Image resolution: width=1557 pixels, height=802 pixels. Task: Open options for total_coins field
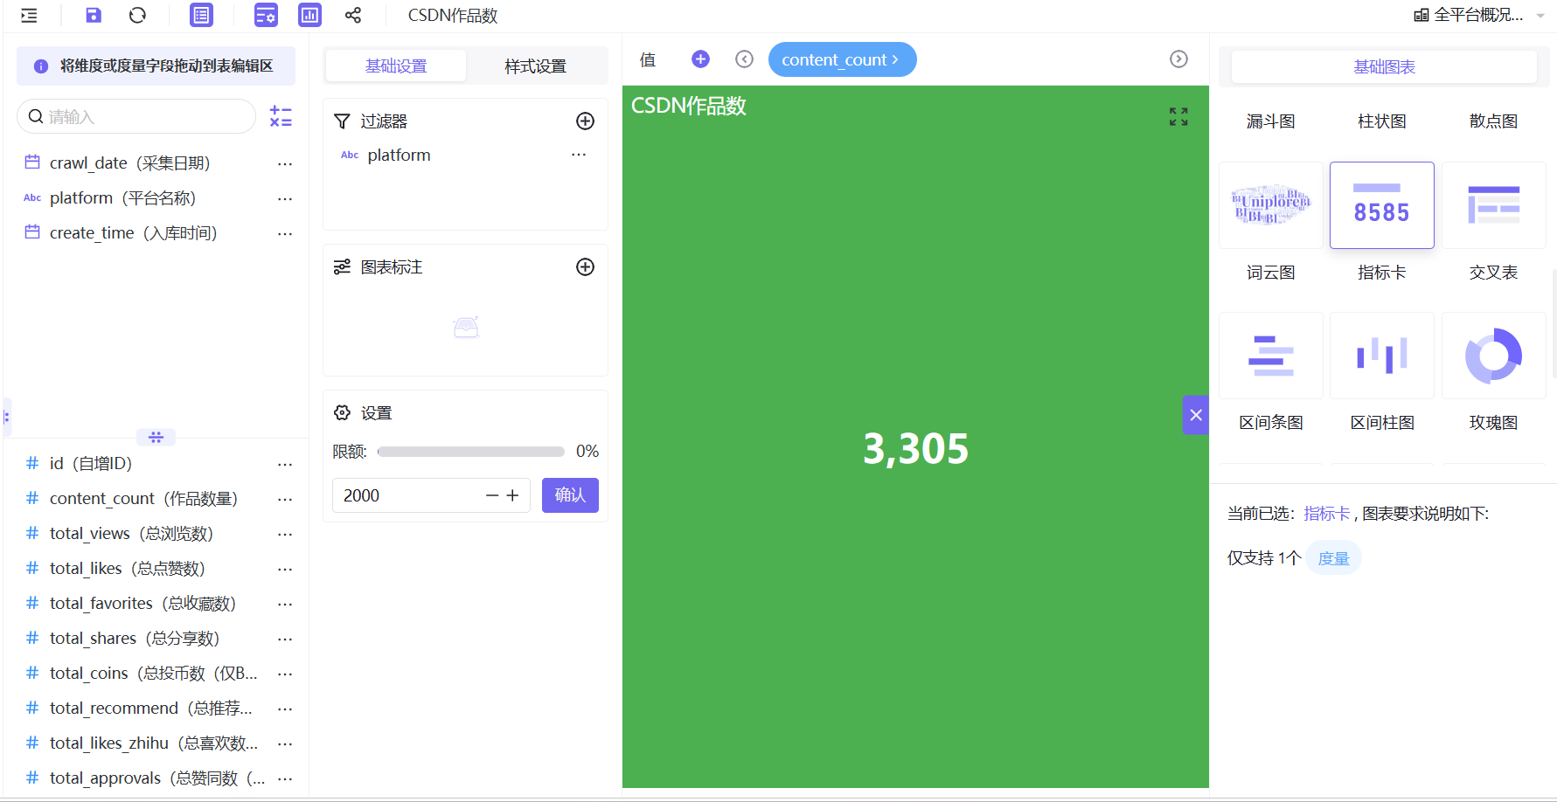[285, 674]
